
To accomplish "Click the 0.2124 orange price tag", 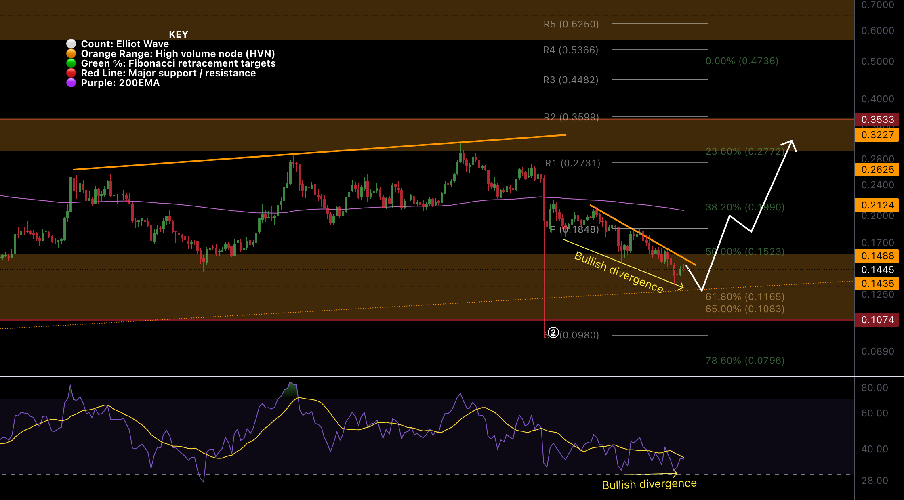I will (877, 205).
